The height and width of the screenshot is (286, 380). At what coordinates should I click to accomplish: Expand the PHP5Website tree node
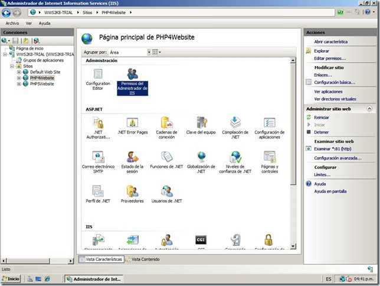click(x=19, y=84)
